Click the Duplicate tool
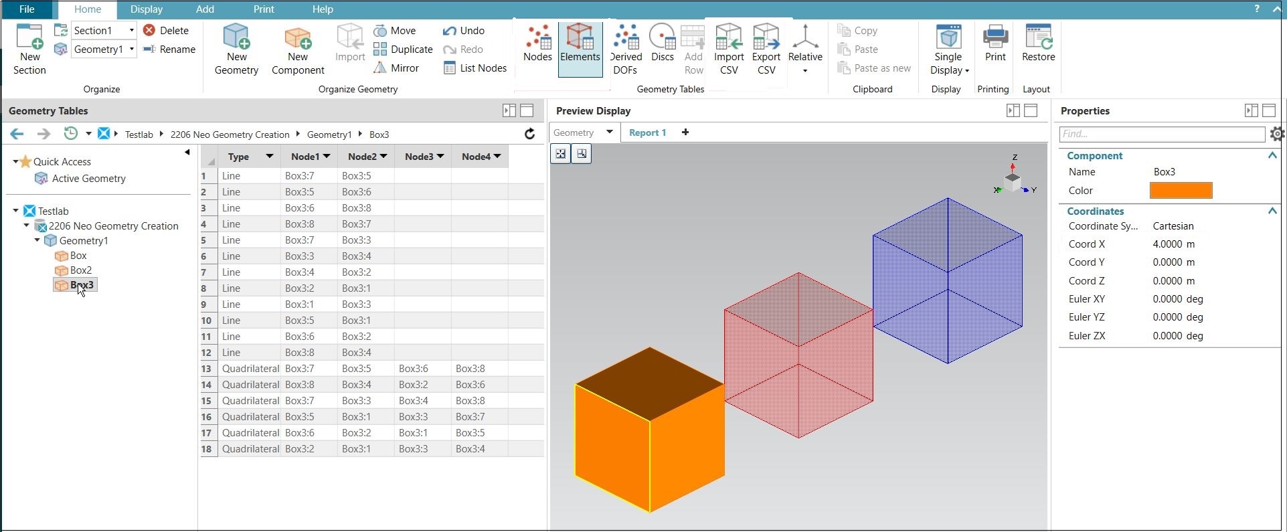The width and height of the screenshot is (1287, 532). click(403, 50)
